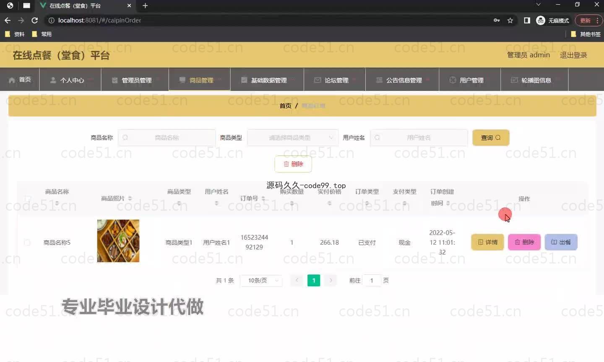This screenshot has height=362, width=604.
Task: Expand the 请选择商品类型 dropdown
Action: pyautogui.click(x=293, y=137)
